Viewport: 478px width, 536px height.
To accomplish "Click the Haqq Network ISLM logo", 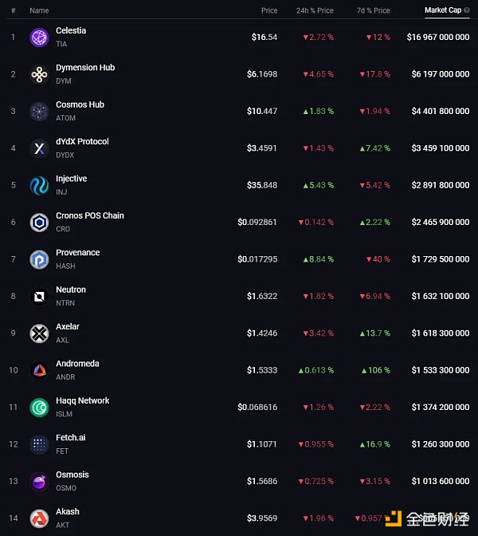I will click(x=39, y=408).
